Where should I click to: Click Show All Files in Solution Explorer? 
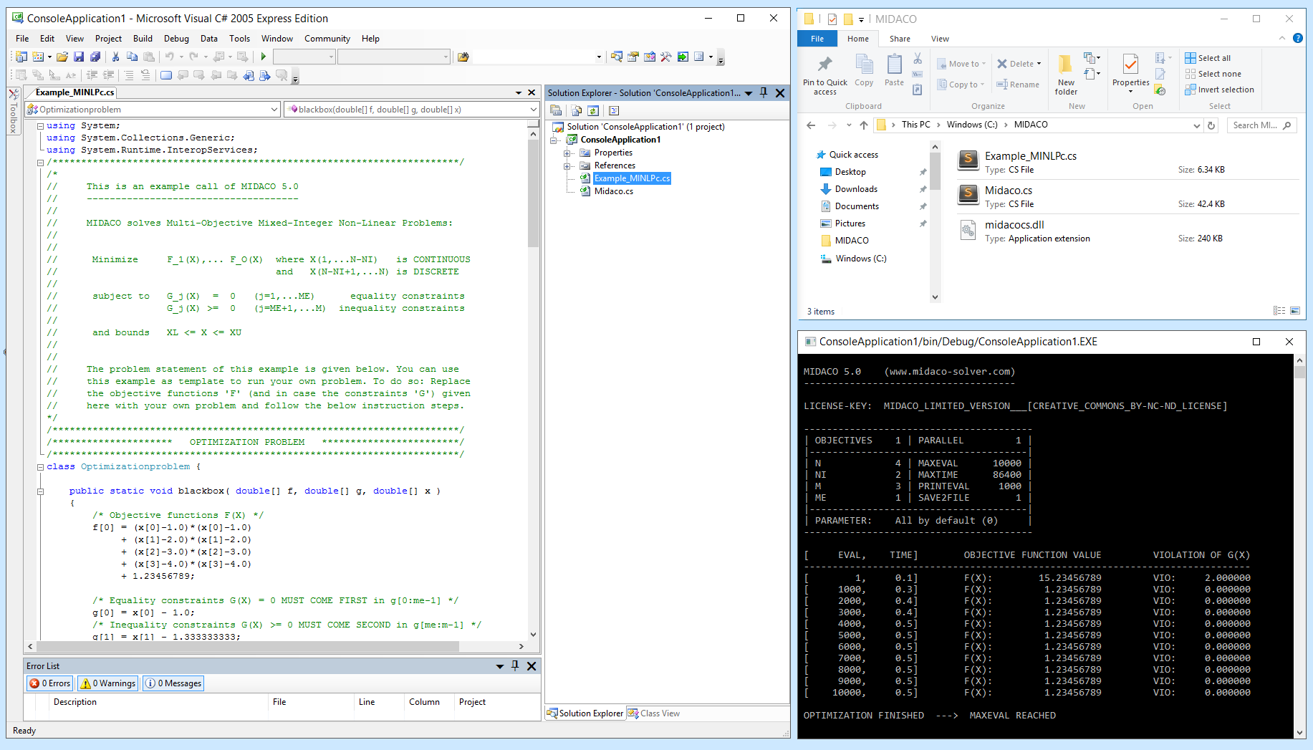pos(577,110)
